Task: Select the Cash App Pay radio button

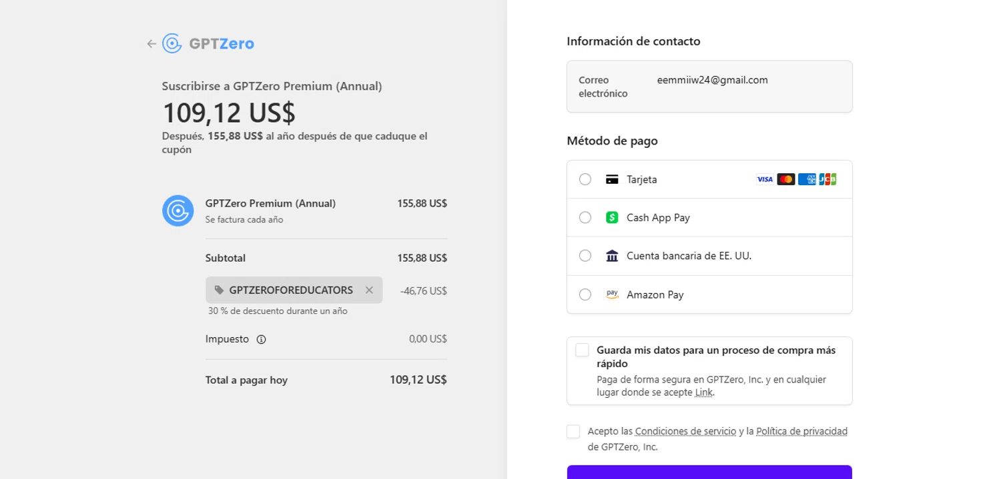Action: click(x=585, y=218)
